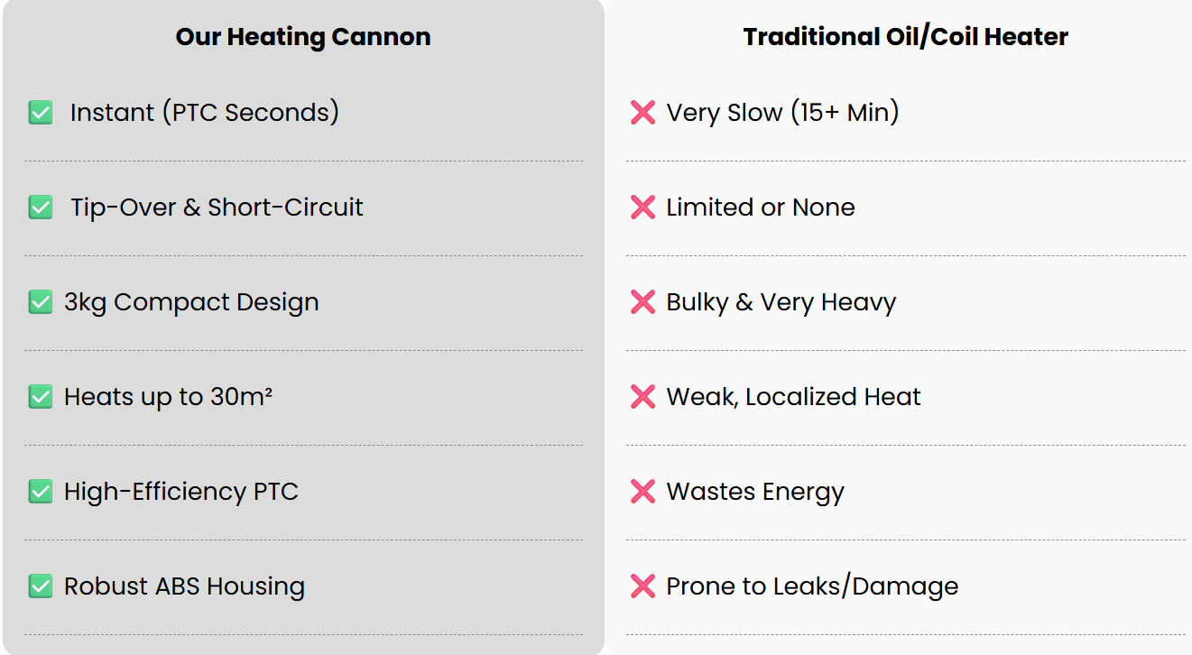Click the checkmark next to Heats up to 30m²
This screenshot has height=655, width=1192.
click(41, 397)
